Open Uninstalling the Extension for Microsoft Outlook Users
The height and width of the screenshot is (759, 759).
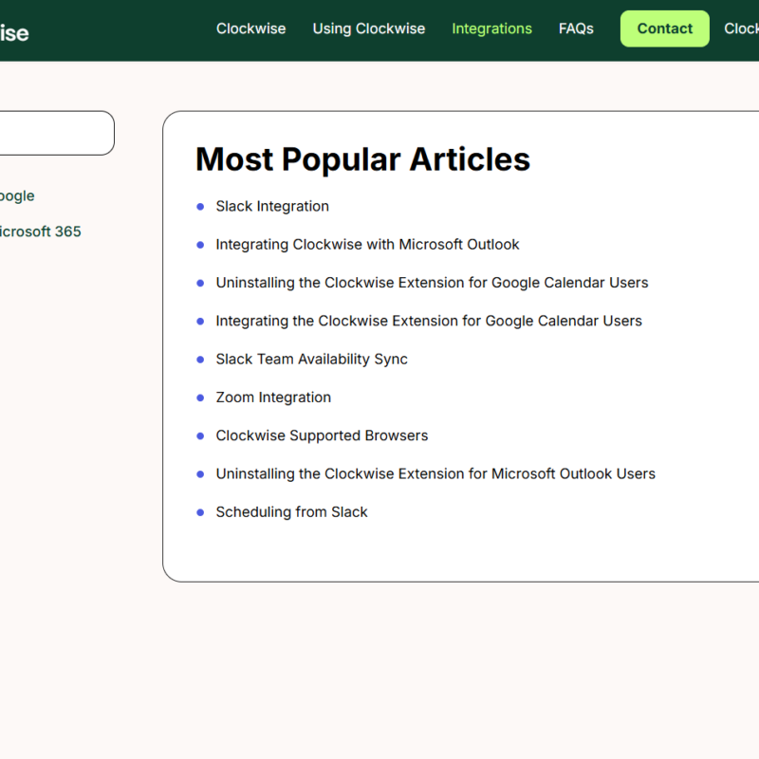435,473
